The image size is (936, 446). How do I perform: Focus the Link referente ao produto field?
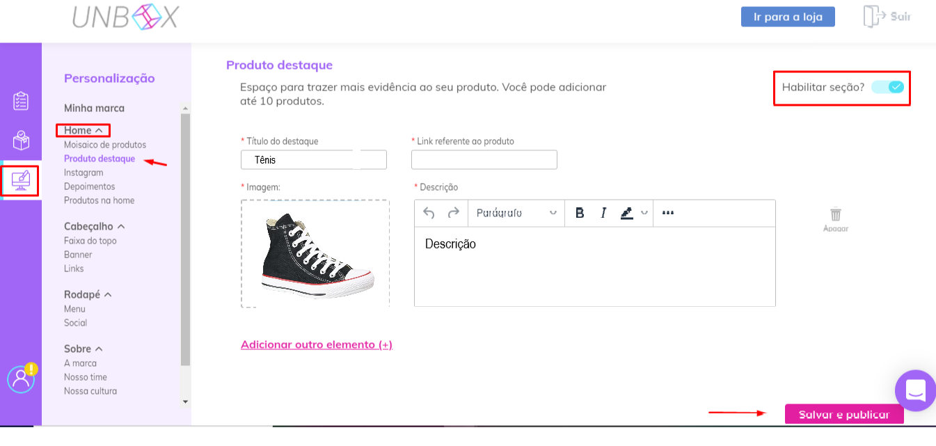pos(484,160)
